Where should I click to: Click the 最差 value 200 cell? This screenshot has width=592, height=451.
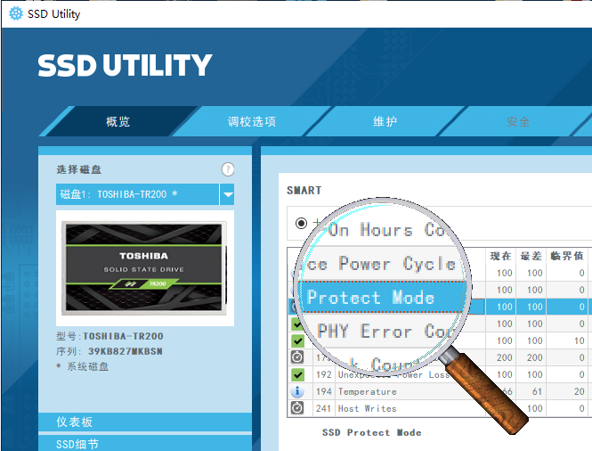(x=535, y=357)
